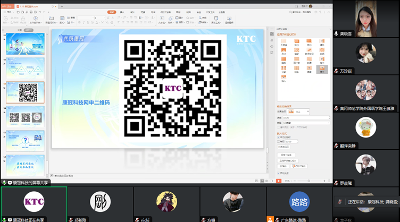Click the microphone icon next to 万珍琪
Image resolution: width=400 pixels, height=222 pixels.
coord(336,71)
